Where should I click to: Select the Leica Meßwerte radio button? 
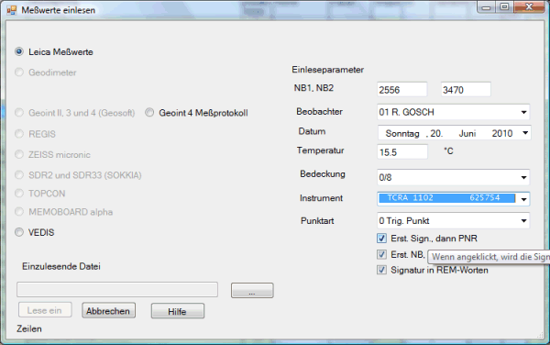(19, 52)
